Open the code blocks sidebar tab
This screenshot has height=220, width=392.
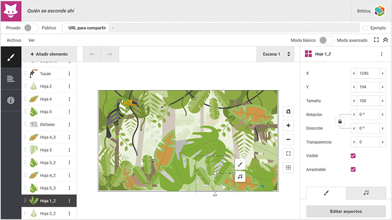[11, 79]
